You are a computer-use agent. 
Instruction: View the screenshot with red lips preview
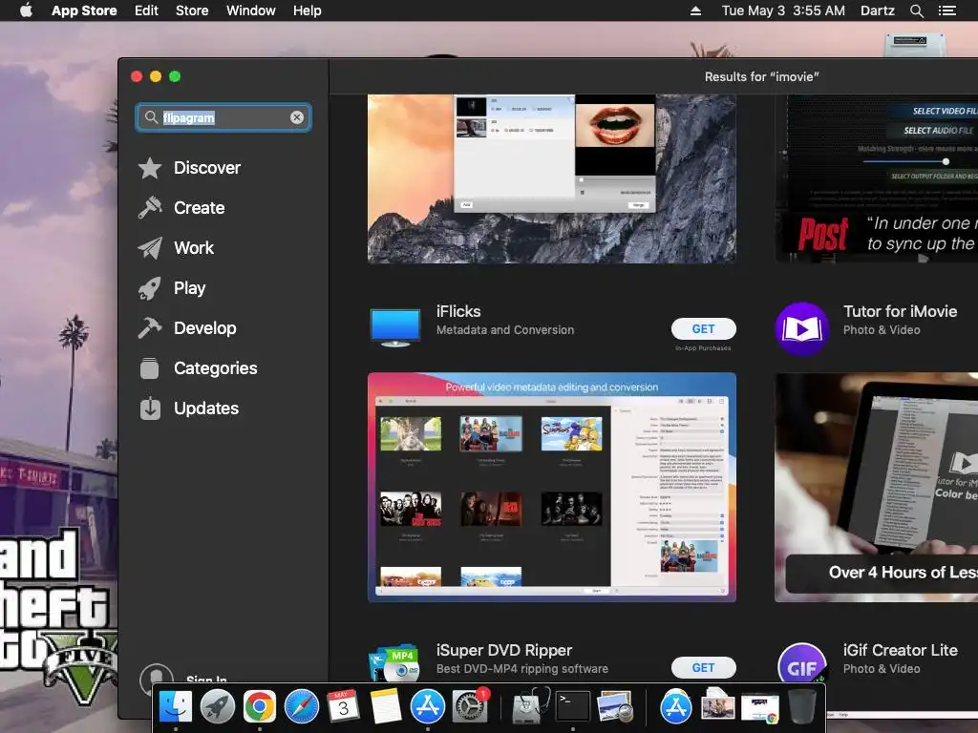[x=551, y=178]
